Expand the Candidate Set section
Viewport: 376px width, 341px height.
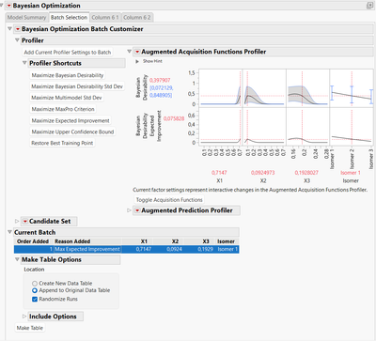[17, 221]
